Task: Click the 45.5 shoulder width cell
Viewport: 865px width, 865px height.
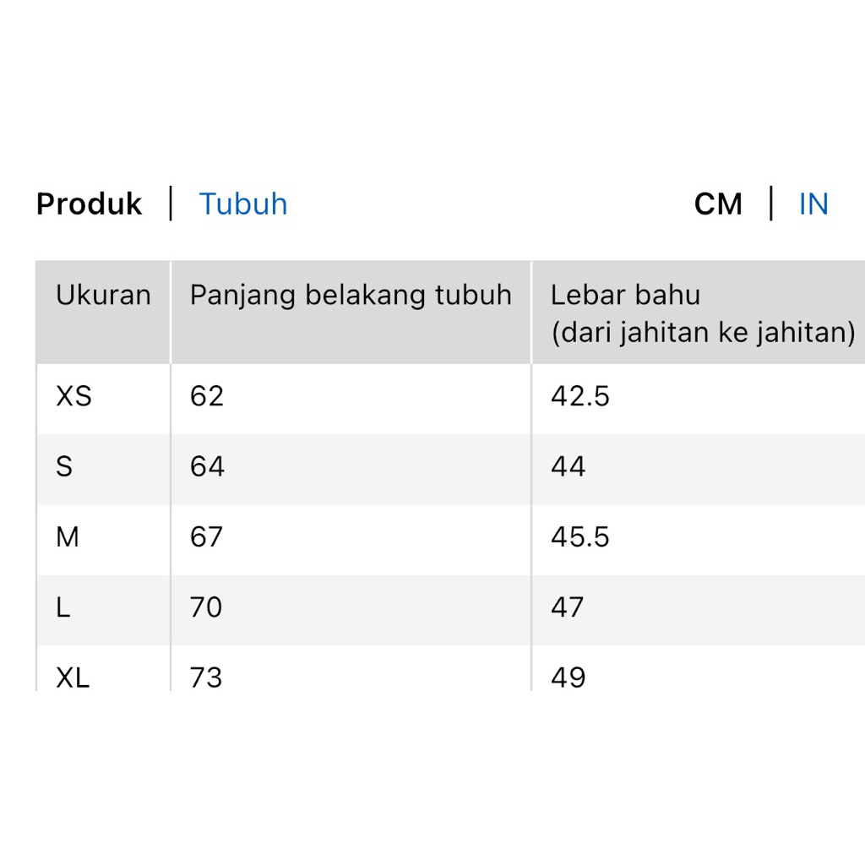Action: click(x=579, y=536)
